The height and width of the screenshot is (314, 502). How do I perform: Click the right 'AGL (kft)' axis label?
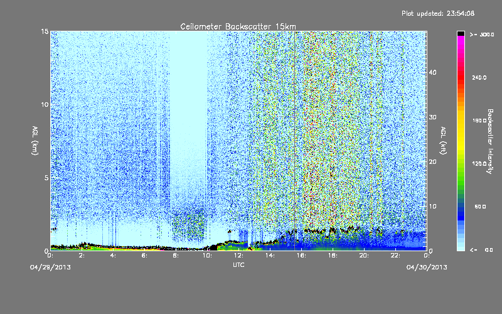(444, 141)
